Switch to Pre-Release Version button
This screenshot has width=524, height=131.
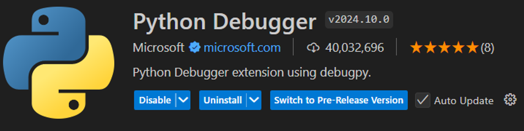339,100
